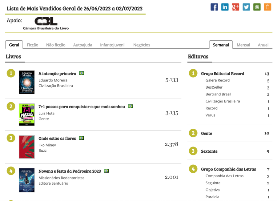Open the Negócios tab
Image resolution: width=277 pixels, height=201 pixels.
tap(142, 45)
